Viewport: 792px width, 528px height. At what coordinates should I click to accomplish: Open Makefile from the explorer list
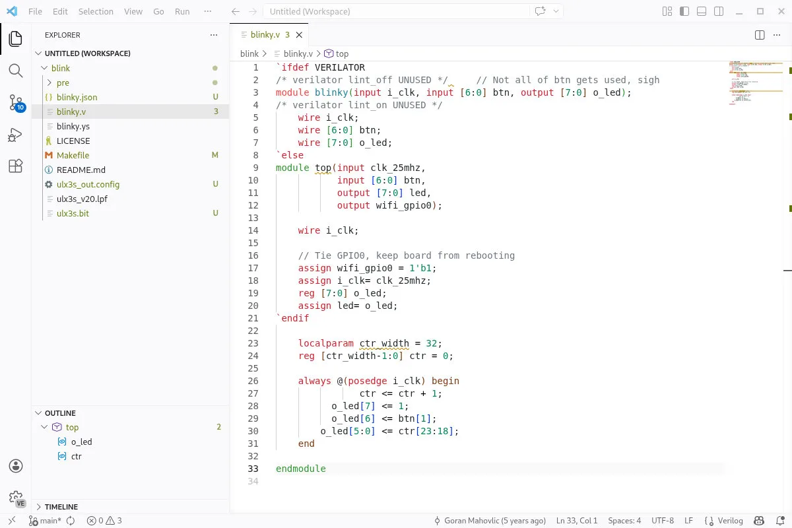click(x=73, y=155)
